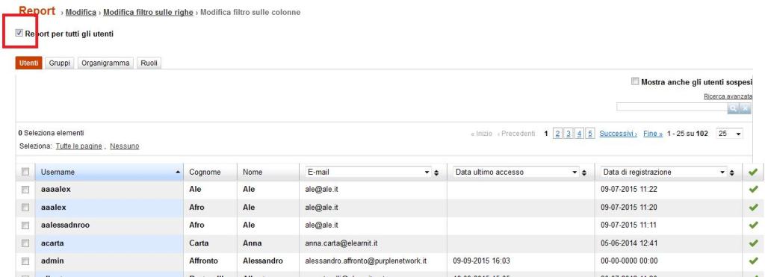Check the aaaalex row checkbox
Viewport: 765px width, 277px height.
(25, 190)
